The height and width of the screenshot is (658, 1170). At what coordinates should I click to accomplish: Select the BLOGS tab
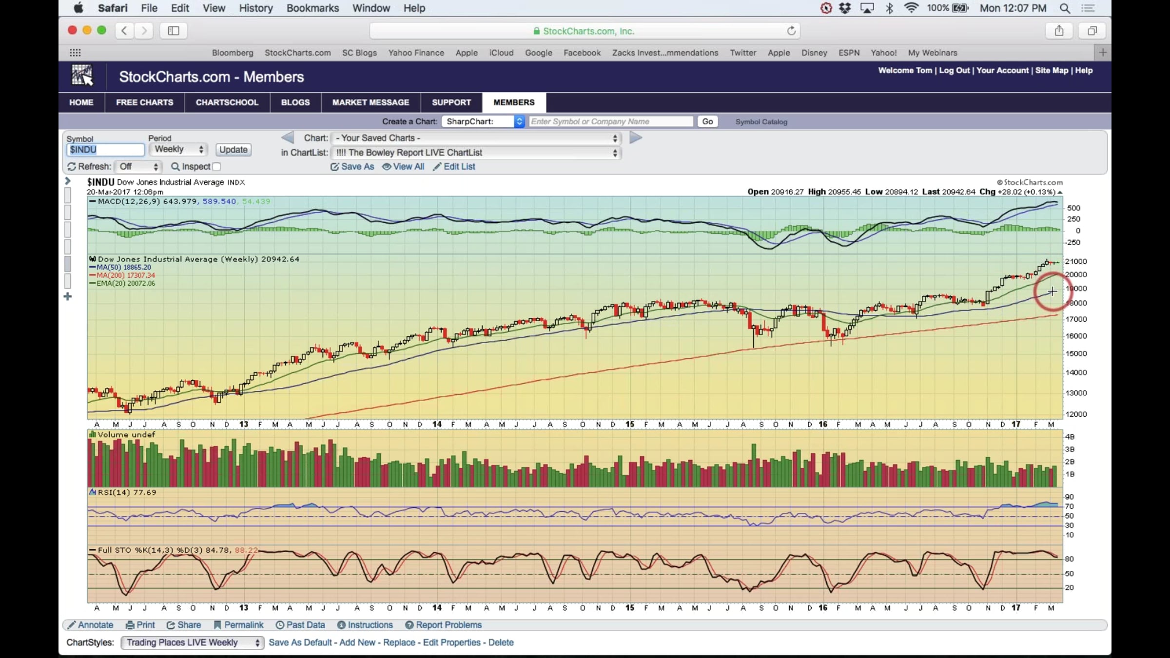coord(295,102)
